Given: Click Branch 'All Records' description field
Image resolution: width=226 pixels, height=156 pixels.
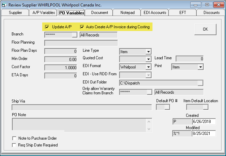Looking at the screenshot, I should click(x=98, y=35).
